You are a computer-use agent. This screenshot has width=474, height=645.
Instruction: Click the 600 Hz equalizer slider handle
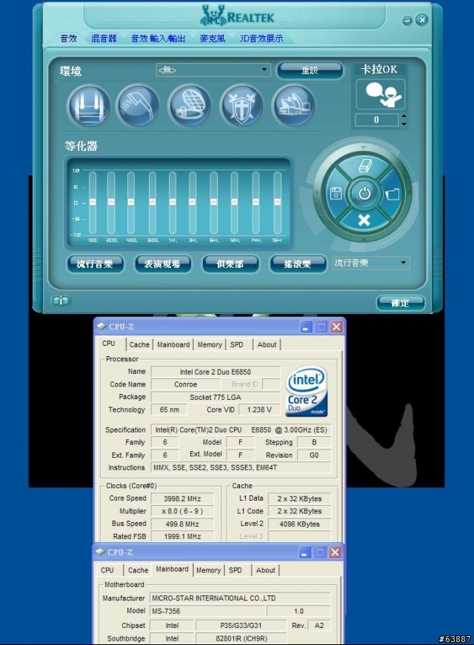(153, 202)
